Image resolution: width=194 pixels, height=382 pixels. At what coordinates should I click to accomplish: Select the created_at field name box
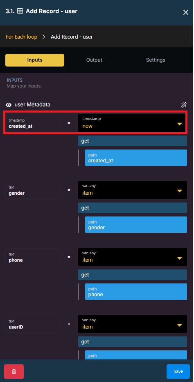(32, 123)
